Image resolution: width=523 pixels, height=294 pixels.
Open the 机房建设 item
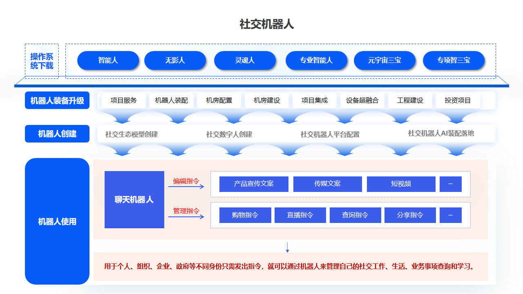coord(267,100)
